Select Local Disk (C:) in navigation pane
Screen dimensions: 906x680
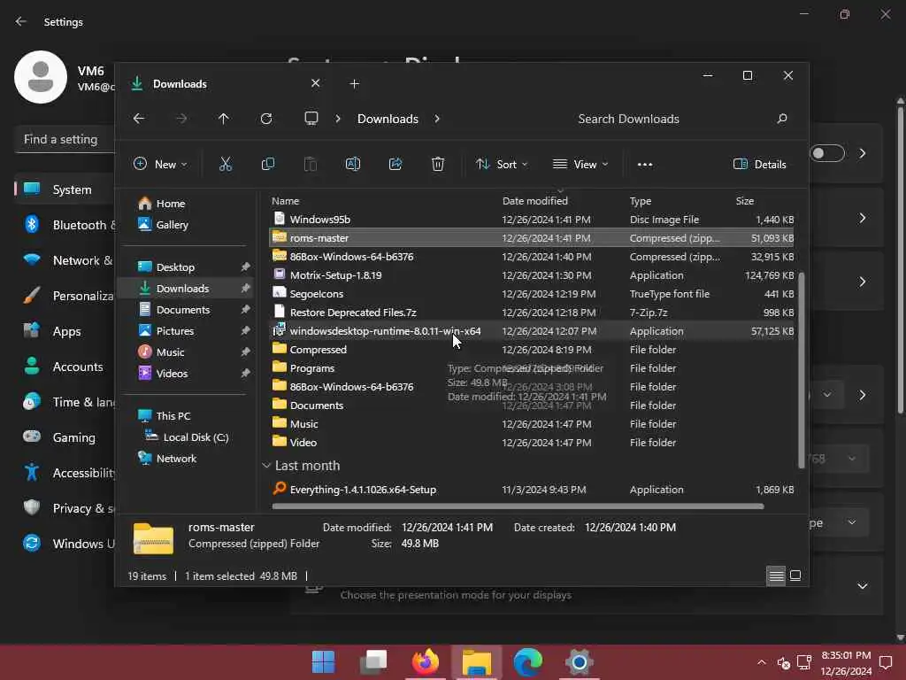(188, 437)
